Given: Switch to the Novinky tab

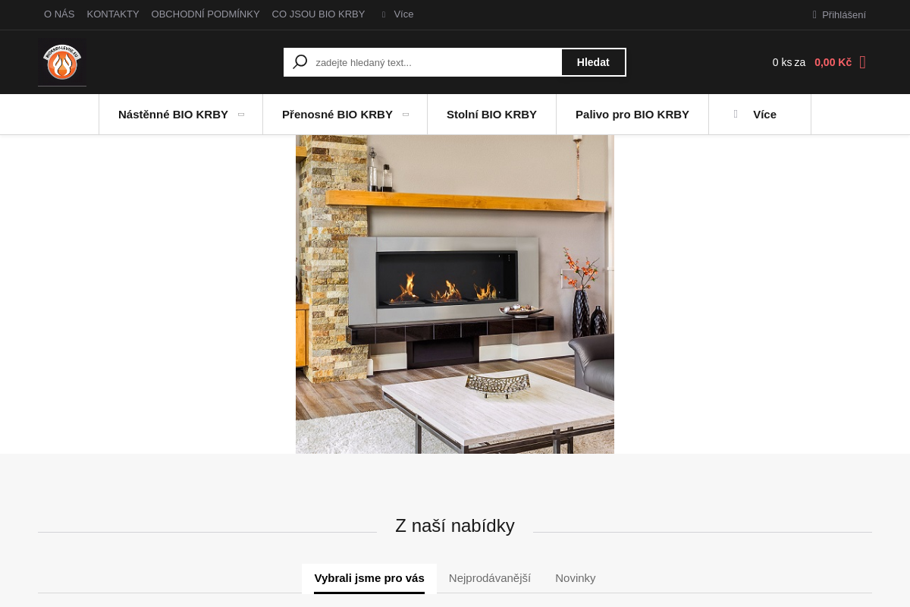Looking at the screenshot, I should [575, 578].
